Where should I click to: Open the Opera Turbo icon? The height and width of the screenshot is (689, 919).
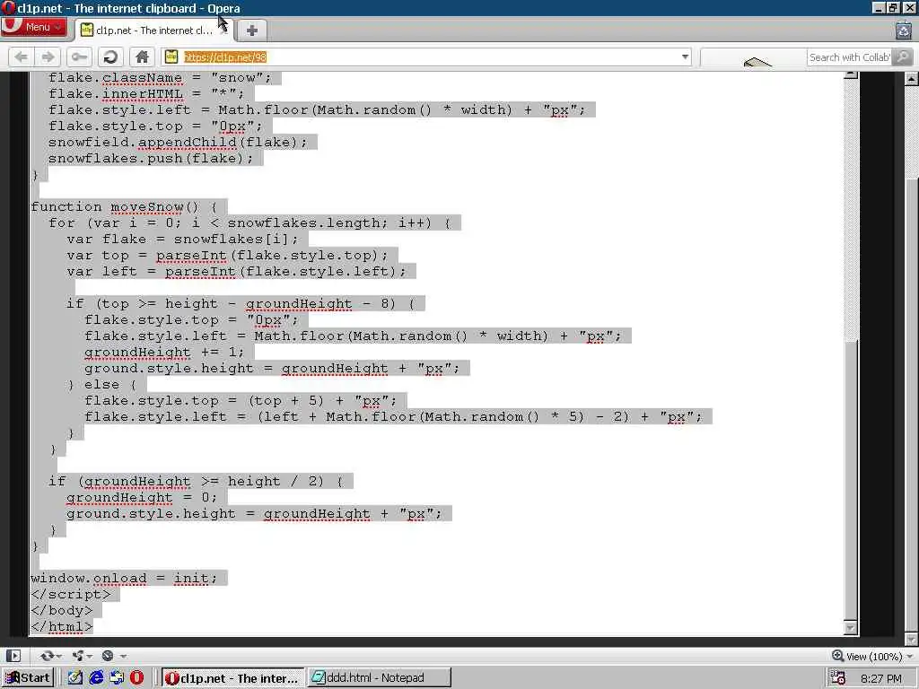click(108, 656)
